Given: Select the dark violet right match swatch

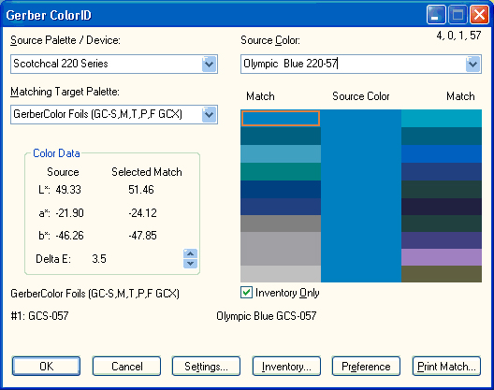Looking at the screenshot, I should (x=442, y=240).
